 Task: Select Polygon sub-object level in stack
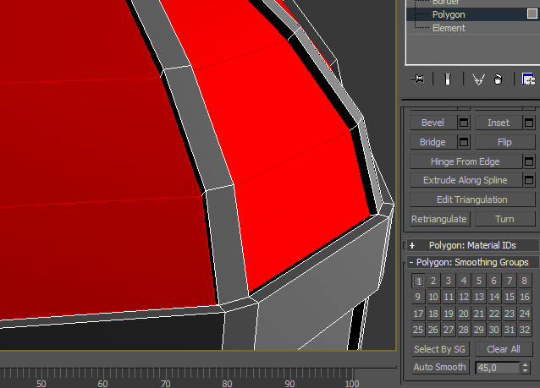click(x=449, y=14)
